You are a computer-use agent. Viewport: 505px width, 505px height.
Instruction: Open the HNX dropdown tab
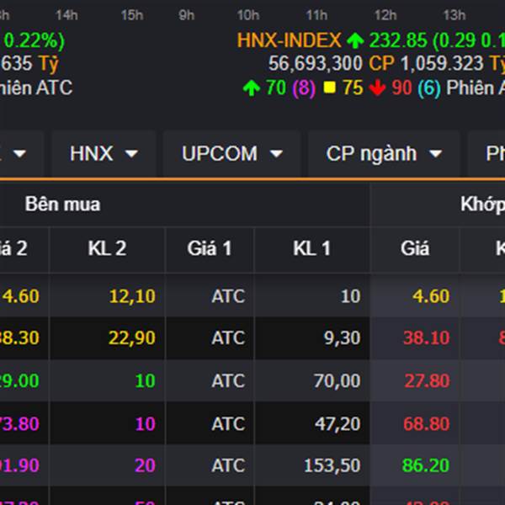point(104,154)
